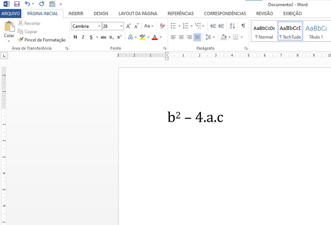Apply the Título 1 style
The width and height of the screenshot is (331, 225).
click(x=316, y=32)
